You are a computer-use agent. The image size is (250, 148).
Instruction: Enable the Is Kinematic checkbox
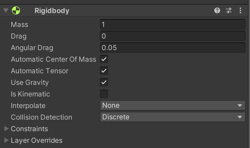click(104, 94)
